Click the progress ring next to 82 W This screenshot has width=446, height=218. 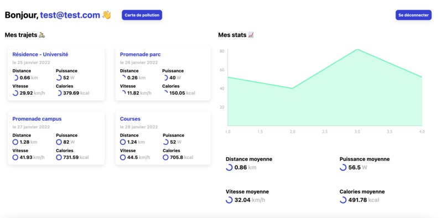[59, 142]
